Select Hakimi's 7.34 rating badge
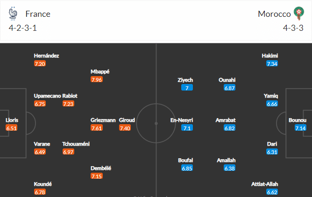Viewport: 312px width, 197px height. pyautogui.click(x=272, y=64)
